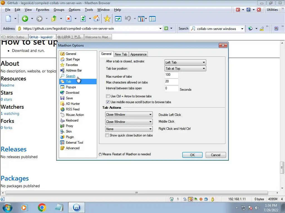
Task: Click OK in Maxthon Options
Action: [x=192, y=155]
